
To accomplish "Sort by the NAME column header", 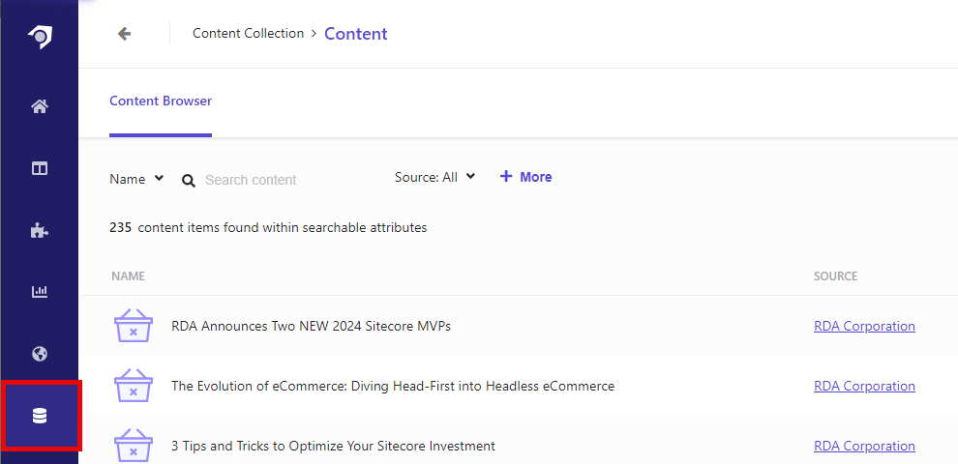I will click(x=128, y=276).
